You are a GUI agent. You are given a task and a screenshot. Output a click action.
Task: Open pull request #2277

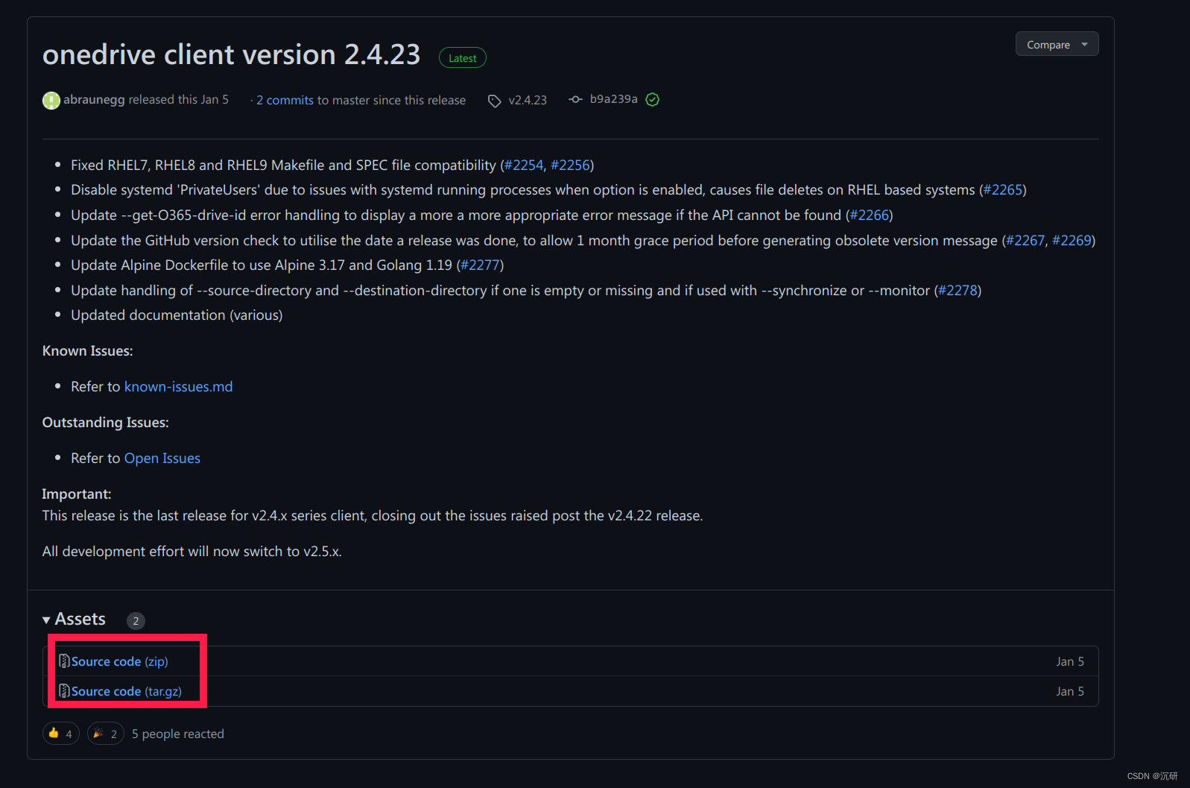(481, 265)
